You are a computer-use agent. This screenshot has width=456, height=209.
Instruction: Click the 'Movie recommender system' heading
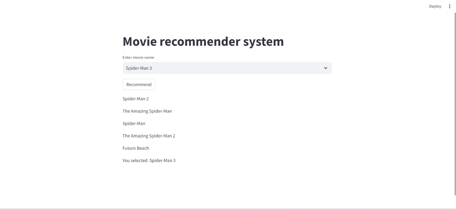(x=203, y=41)
